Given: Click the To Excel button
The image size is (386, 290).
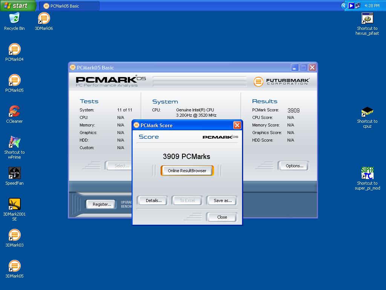Looking at the screenshot, I should (x=187, y=201).
